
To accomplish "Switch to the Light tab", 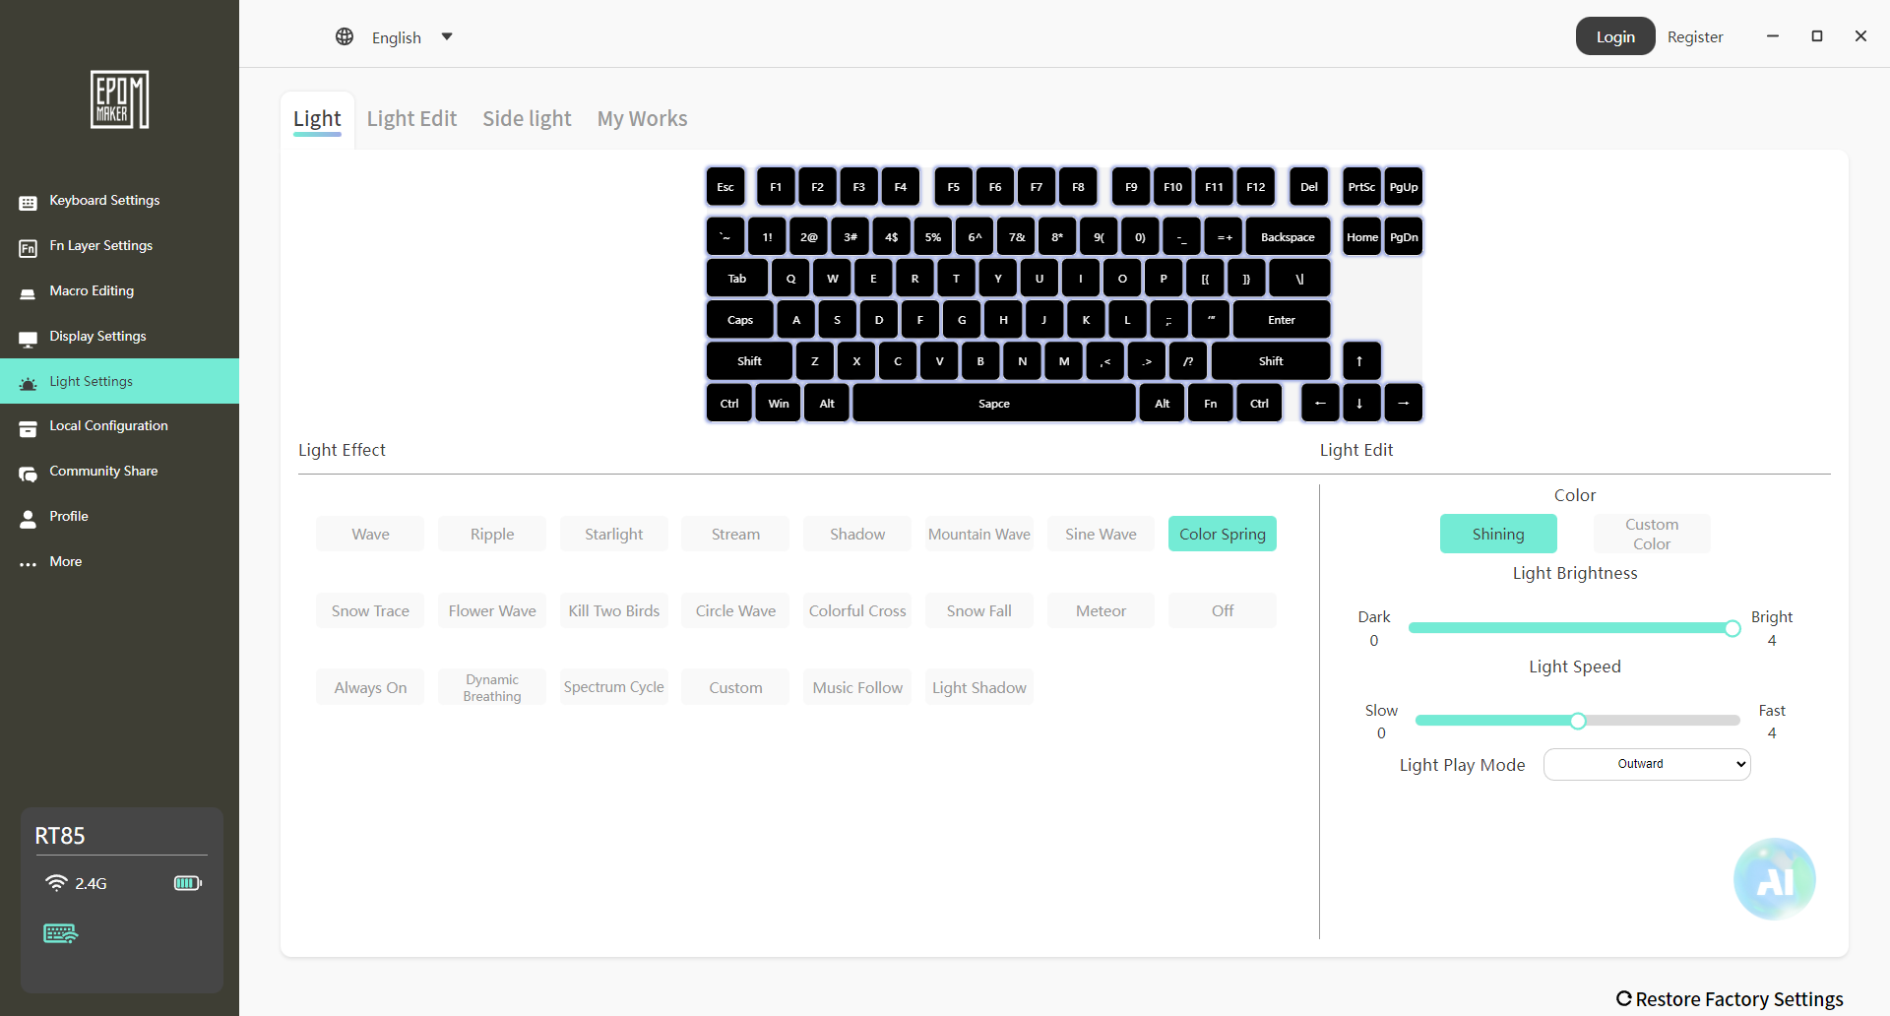I will tap(317, 119).
